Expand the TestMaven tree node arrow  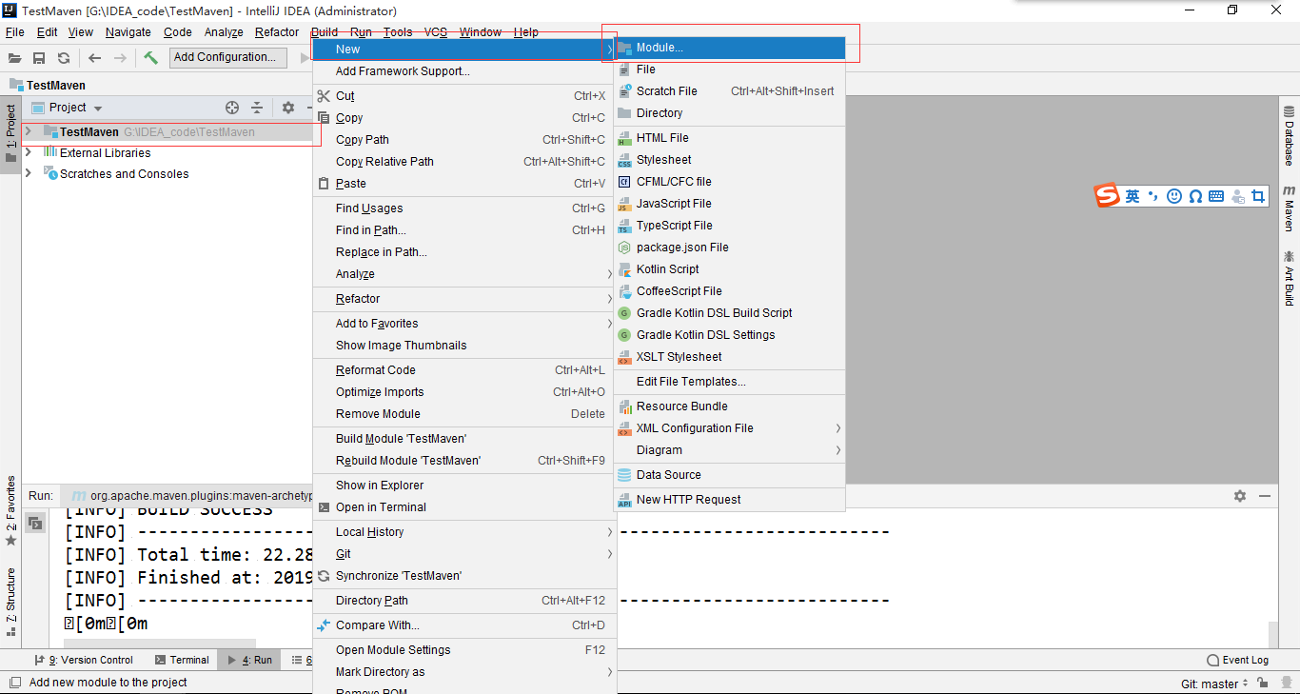coord(29,131)
